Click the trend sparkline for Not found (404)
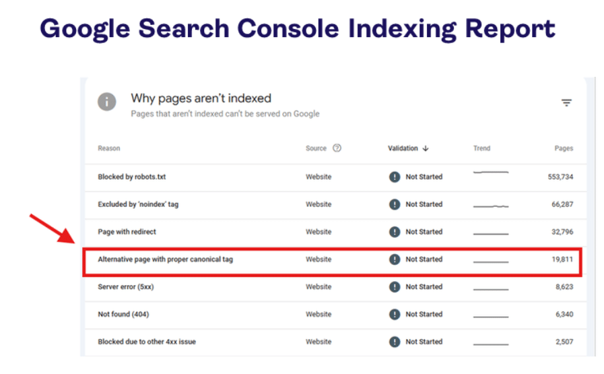This screenshot has height=374, width=604. 491,317
